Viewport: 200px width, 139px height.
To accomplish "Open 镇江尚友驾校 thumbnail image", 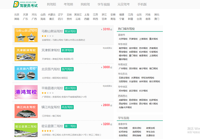I will 26,111.
